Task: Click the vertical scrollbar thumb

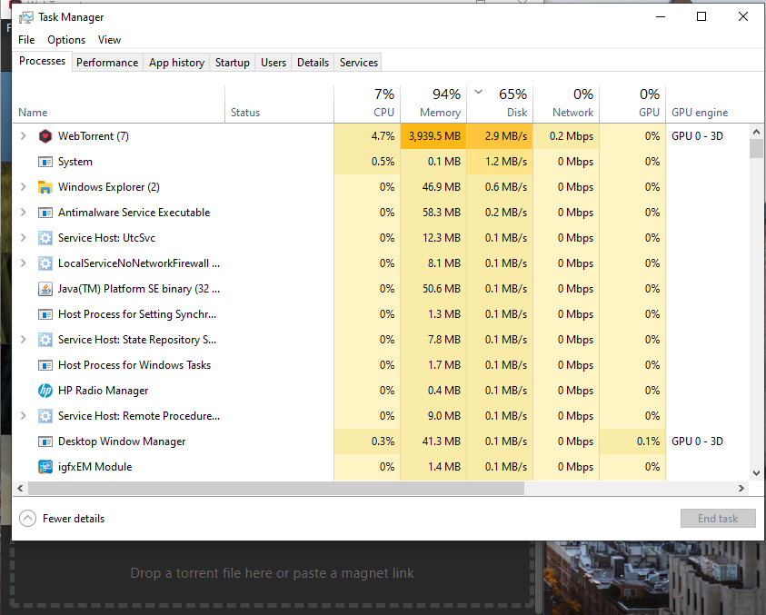Action: click(756, 148)
